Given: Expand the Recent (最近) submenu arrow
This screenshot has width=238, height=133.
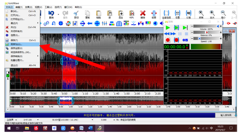Looking at the screenshot, I should 38,23.
